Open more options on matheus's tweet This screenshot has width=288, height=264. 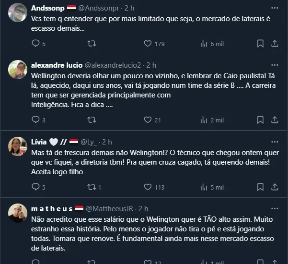click(274, 209)
